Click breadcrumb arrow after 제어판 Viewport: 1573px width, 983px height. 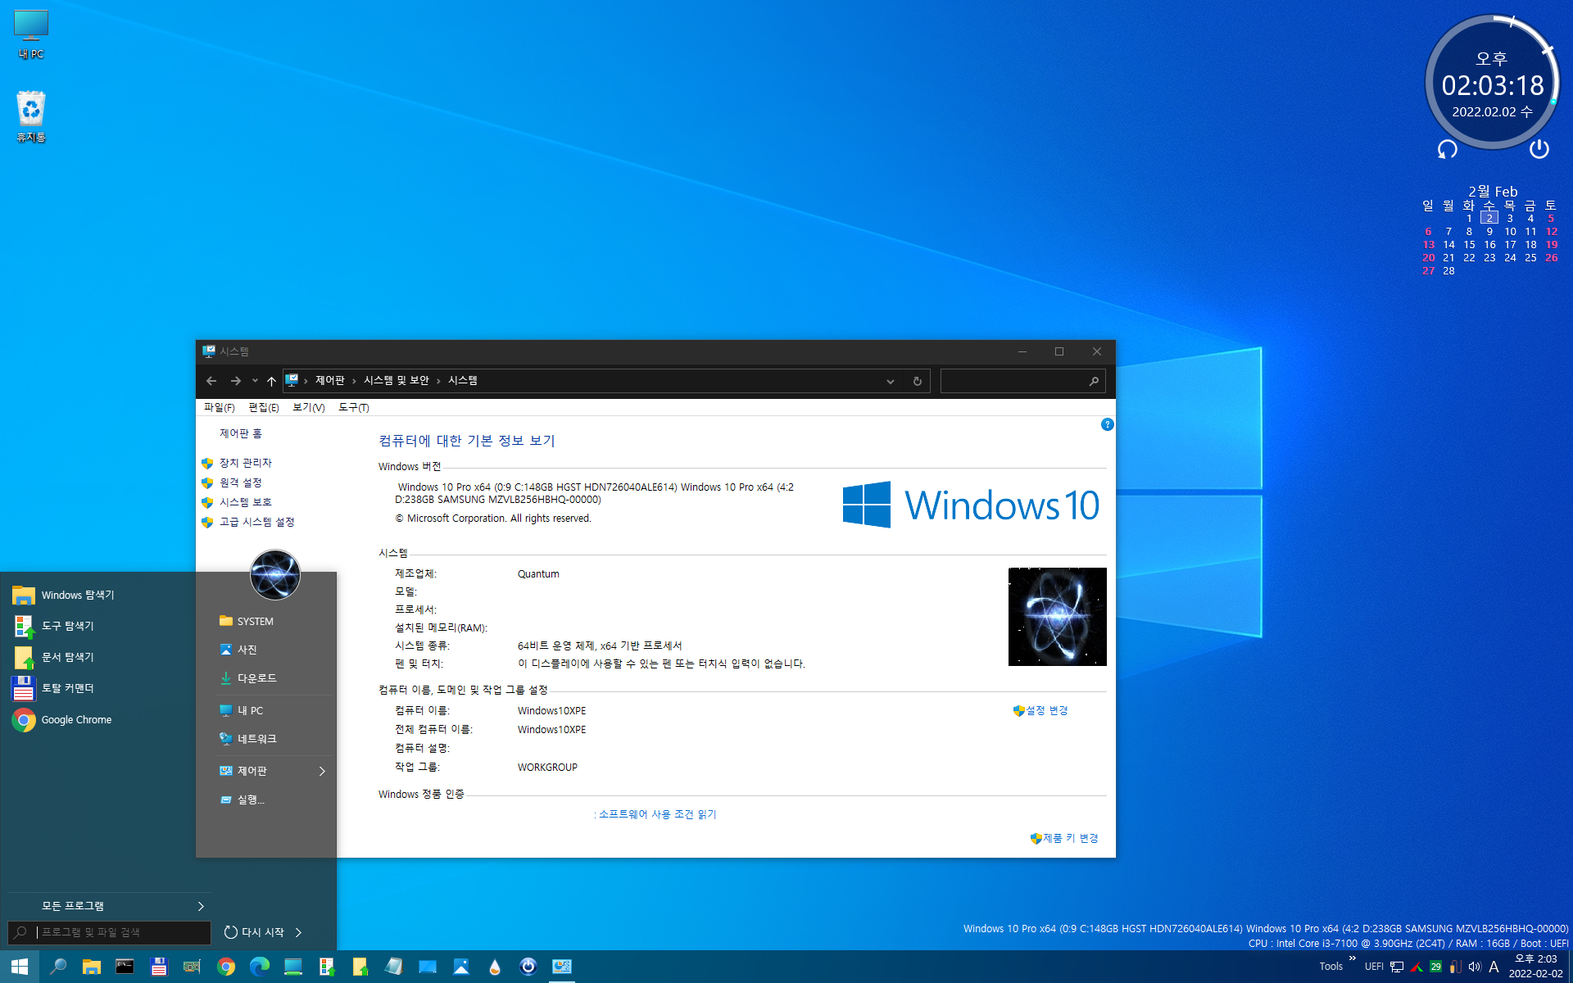coord(354,381)
